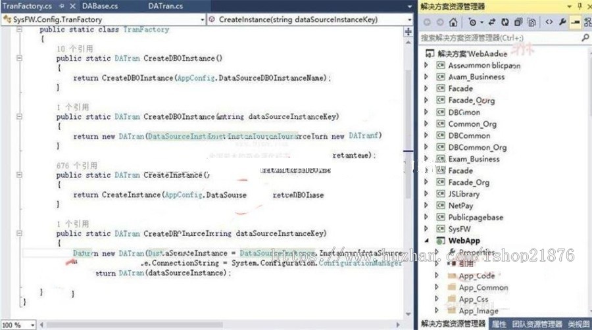Open Solution Explorer window position dropdown
The image size is (592, 330).
(x=570, y=7)
